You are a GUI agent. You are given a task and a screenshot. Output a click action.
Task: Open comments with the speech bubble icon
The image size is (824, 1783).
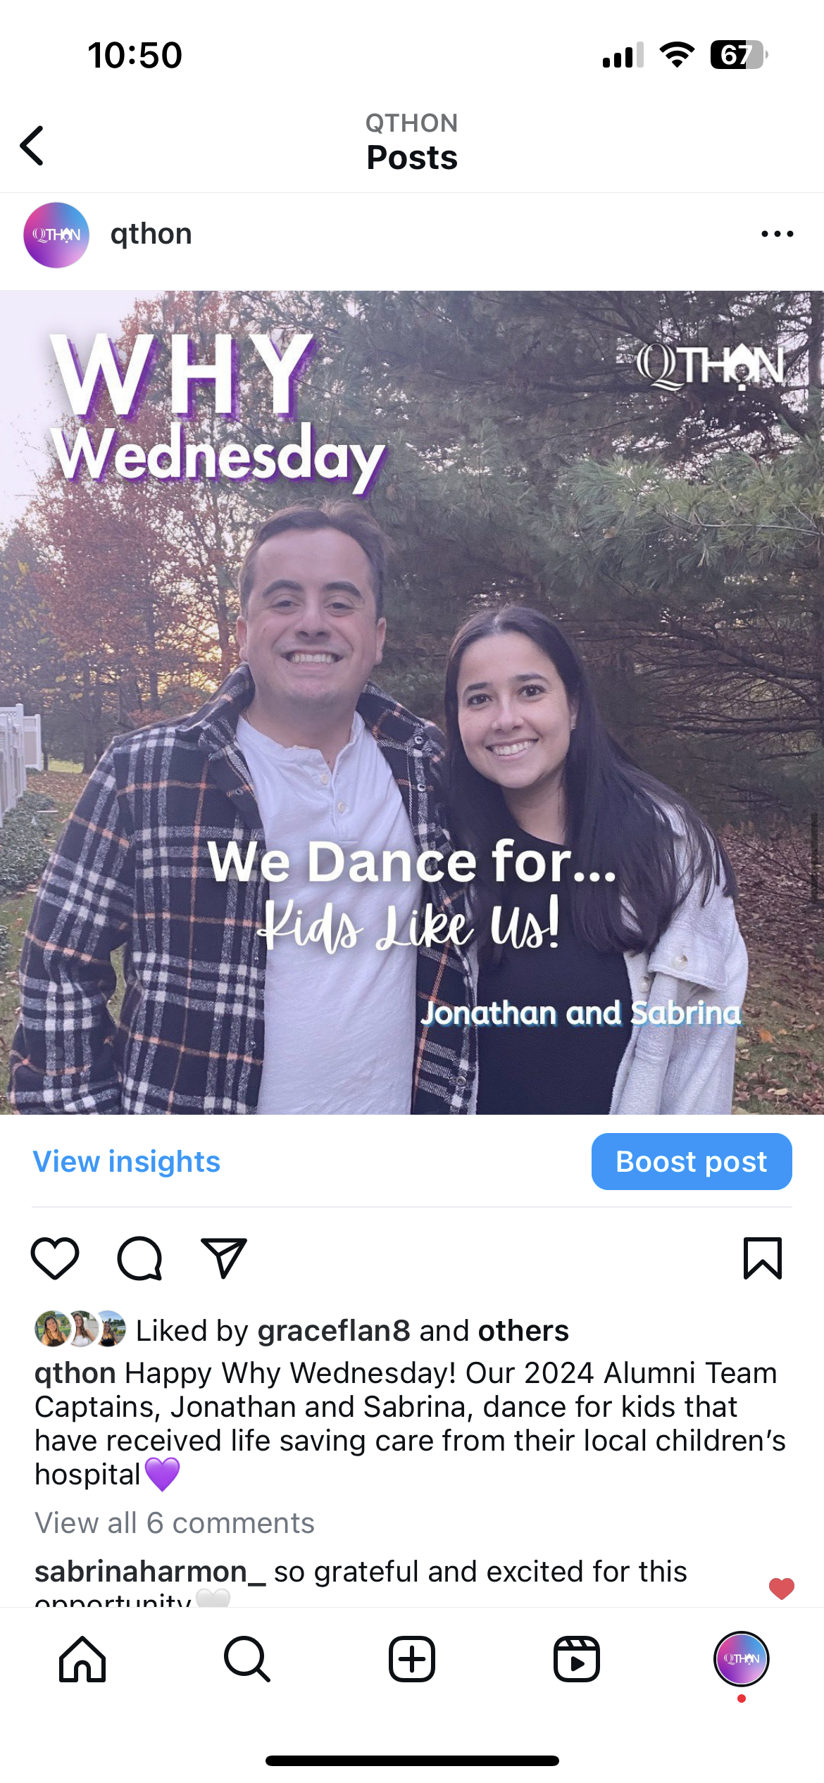click(x=139, y=1258)
